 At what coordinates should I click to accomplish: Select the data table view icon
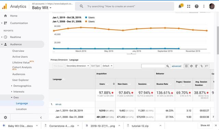click(x=186, y=66)
